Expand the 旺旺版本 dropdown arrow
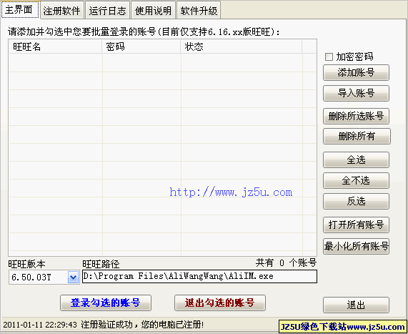This screenshot has width=408, height=334. pos(73,277)
